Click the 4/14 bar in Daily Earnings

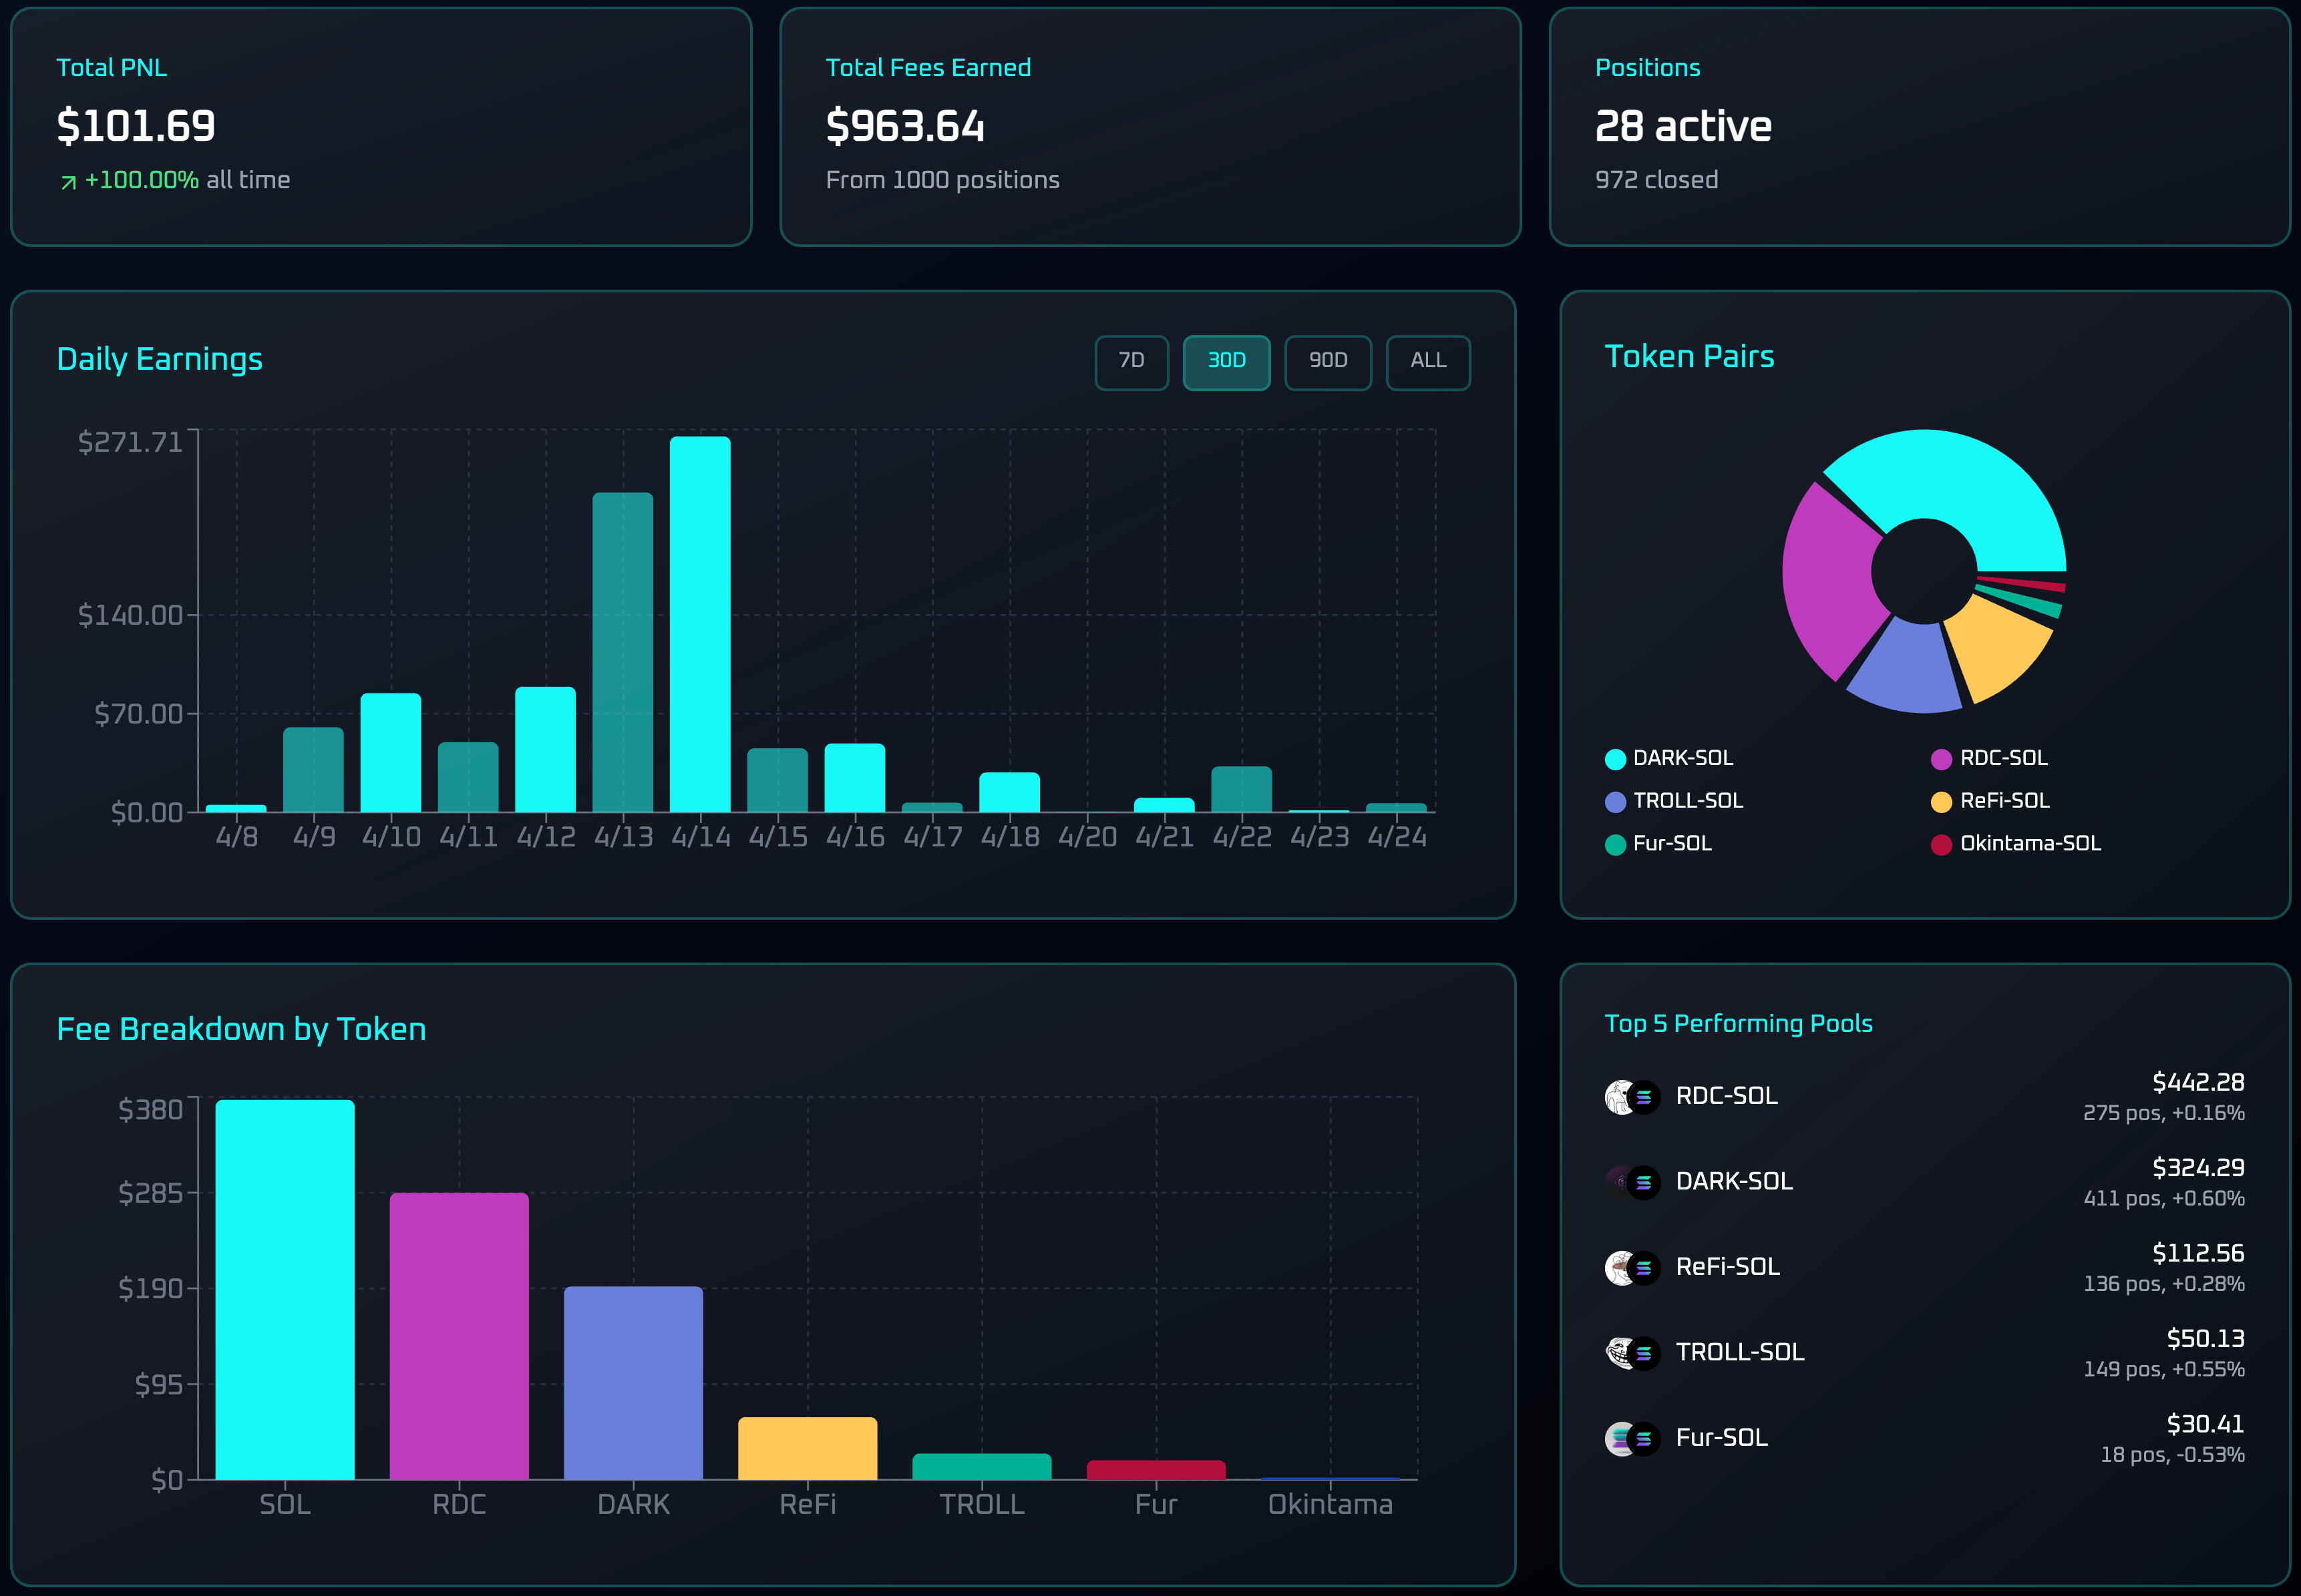click(700, 624)
